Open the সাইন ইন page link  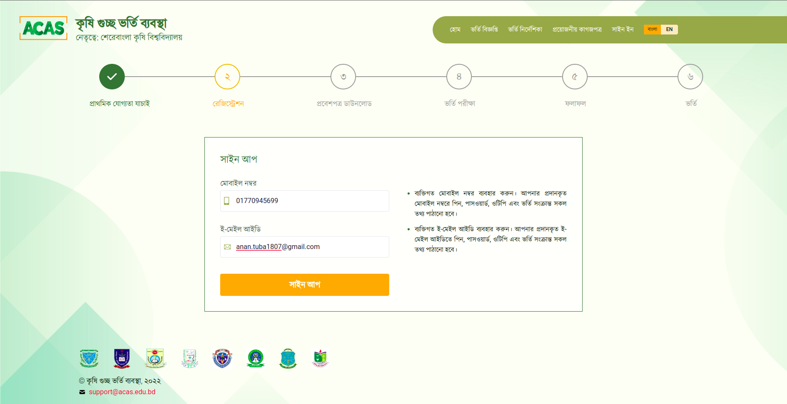tap(623, 29)
